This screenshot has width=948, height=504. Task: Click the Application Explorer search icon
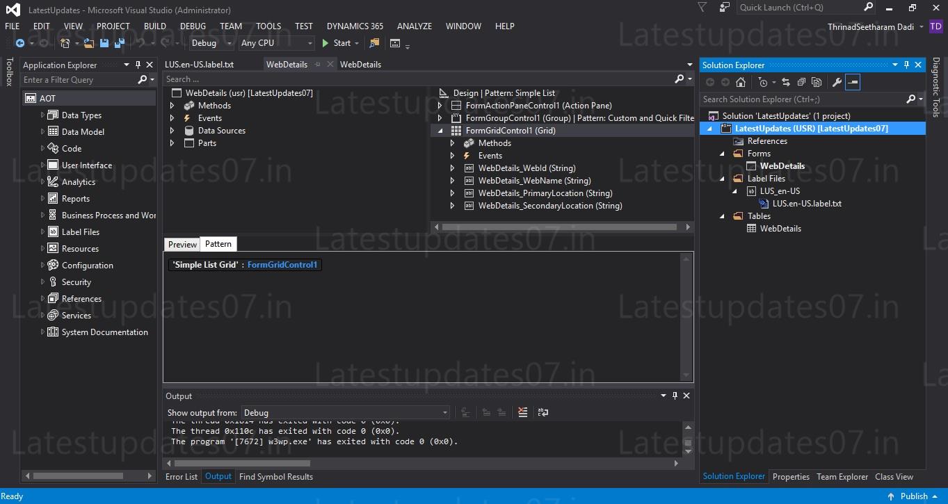[x=143, y=79]
